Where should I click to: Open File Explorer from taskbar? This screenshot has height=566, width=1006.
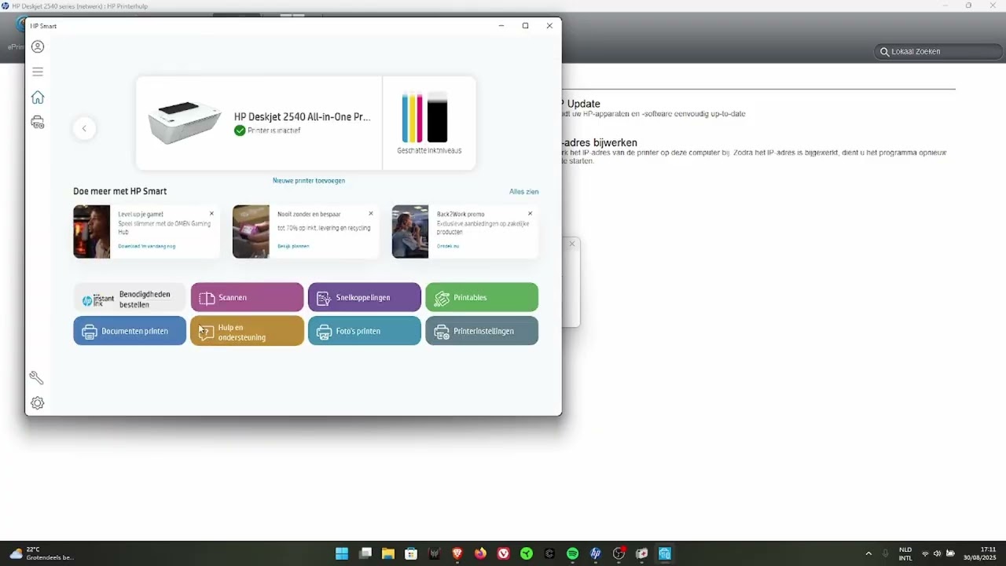[x=388, y=553]
